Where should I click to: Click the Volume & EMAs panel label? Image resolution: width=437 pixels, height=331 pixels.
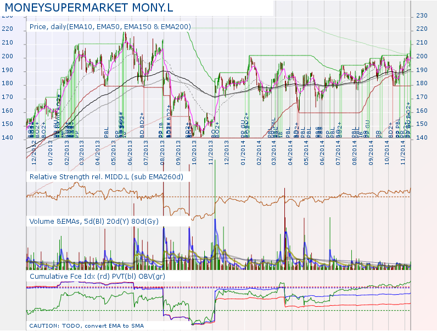(x=94, y=222)
